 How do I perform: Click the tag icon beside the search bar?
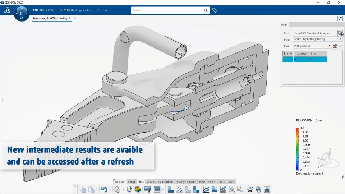[215, 10]
